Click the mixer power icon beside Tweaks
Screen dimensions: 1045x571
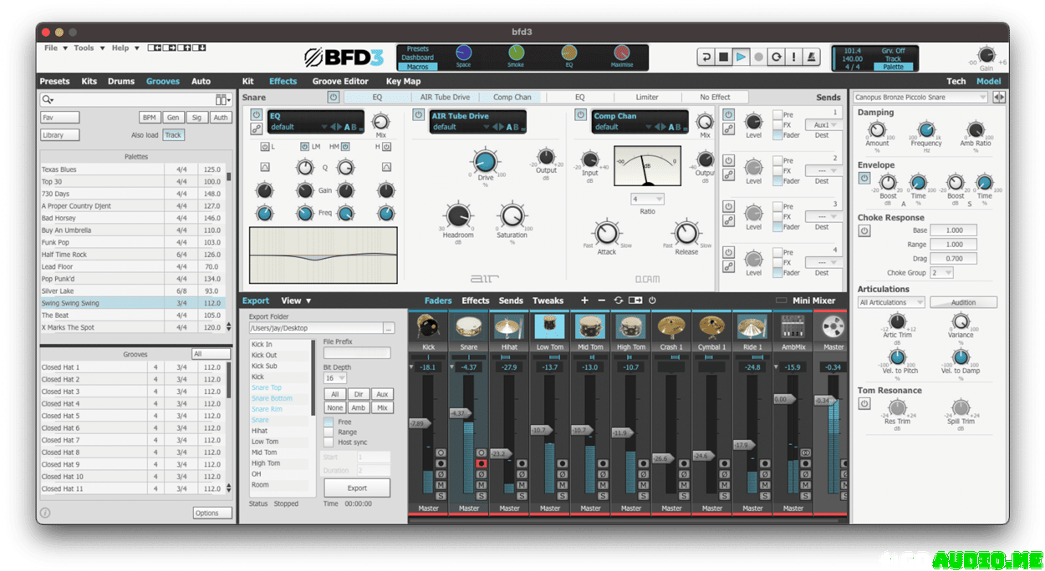[x=652, y=301]
